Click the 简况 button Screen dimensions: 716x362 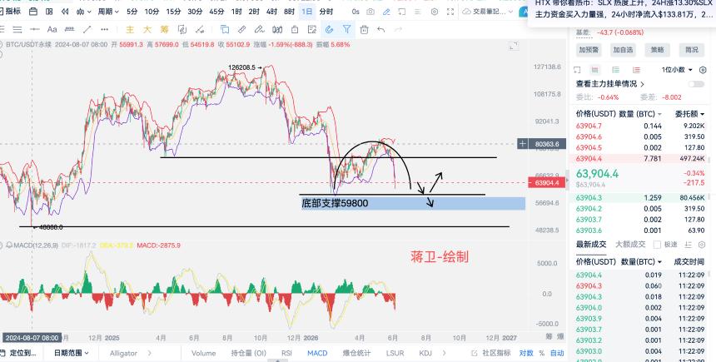pos(691,50)
